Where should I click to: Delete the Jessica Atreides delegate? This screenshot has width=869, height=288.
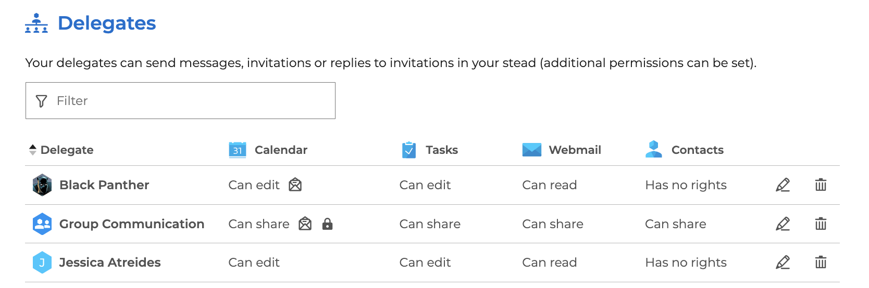pyautogui.click(x=821, y=263)
